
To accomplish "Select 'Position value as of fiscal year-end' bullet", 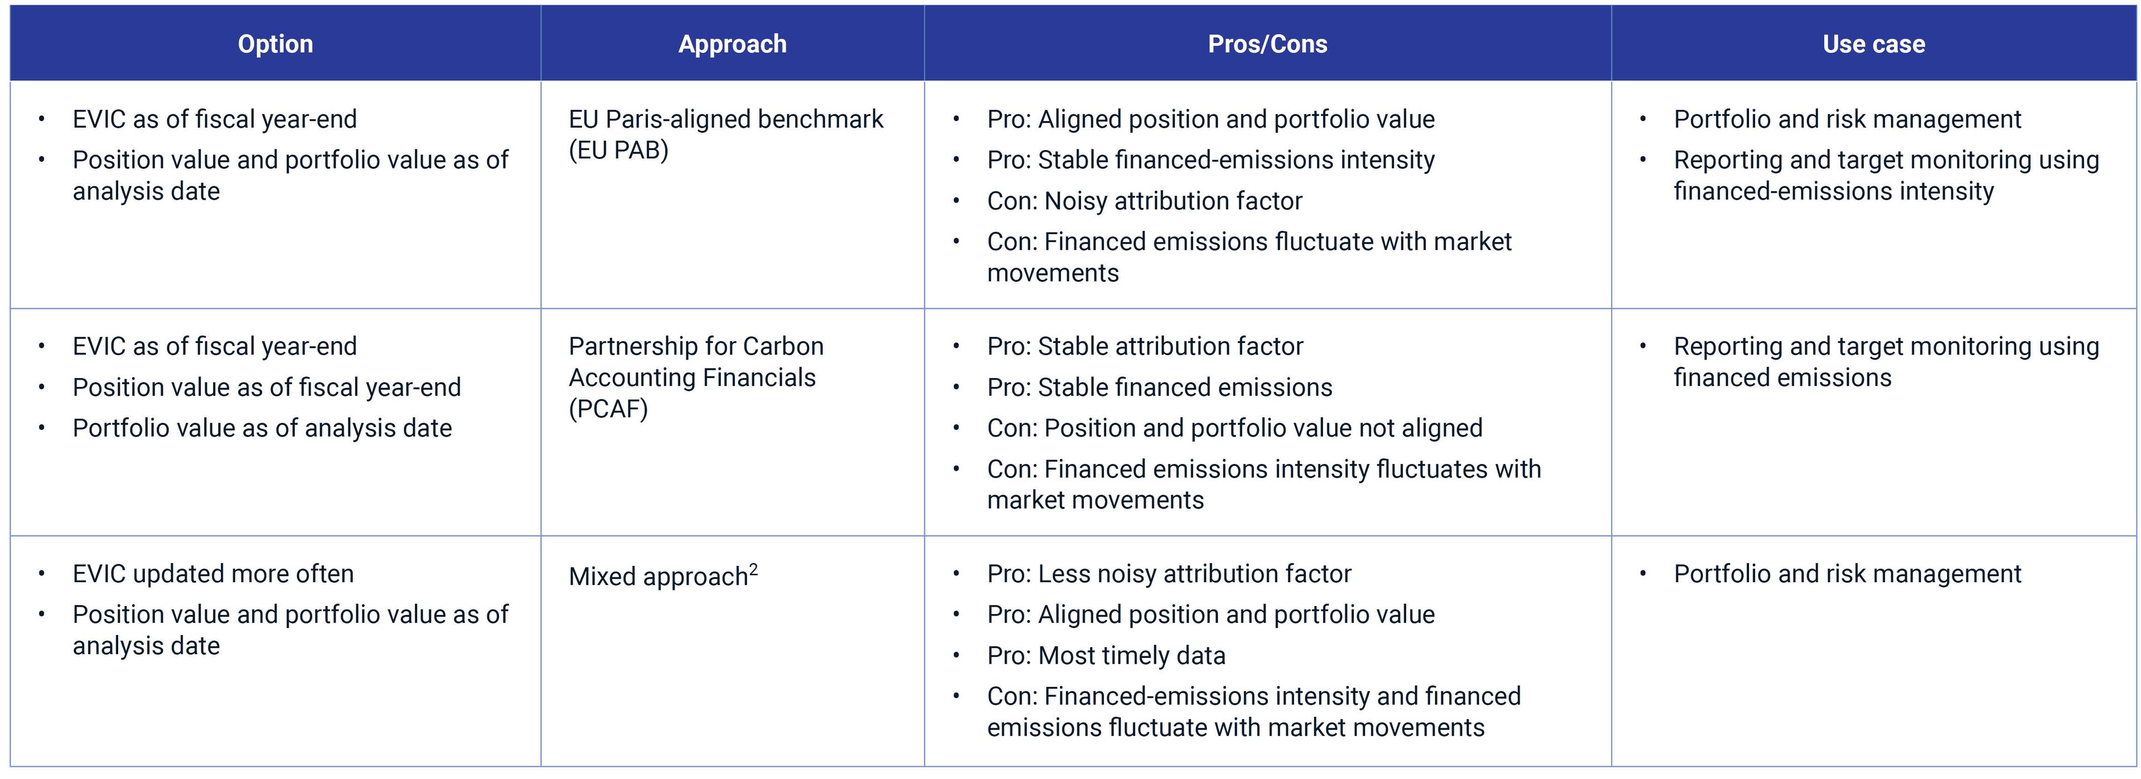I will click(x=266, y=388).
